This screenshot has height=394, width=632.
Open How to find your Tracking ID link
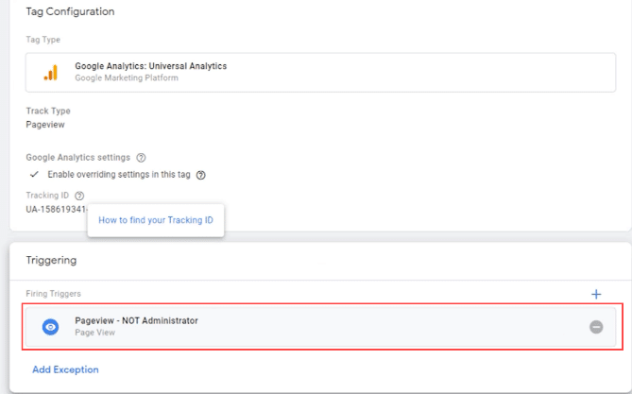pyautogui.click(x=156, y=220)
